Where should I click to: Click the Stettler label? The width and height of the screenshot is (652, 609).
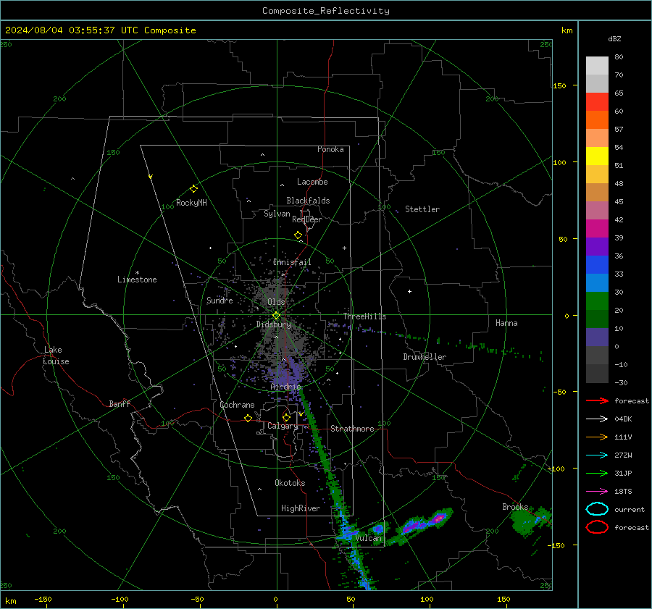(422, 209)
